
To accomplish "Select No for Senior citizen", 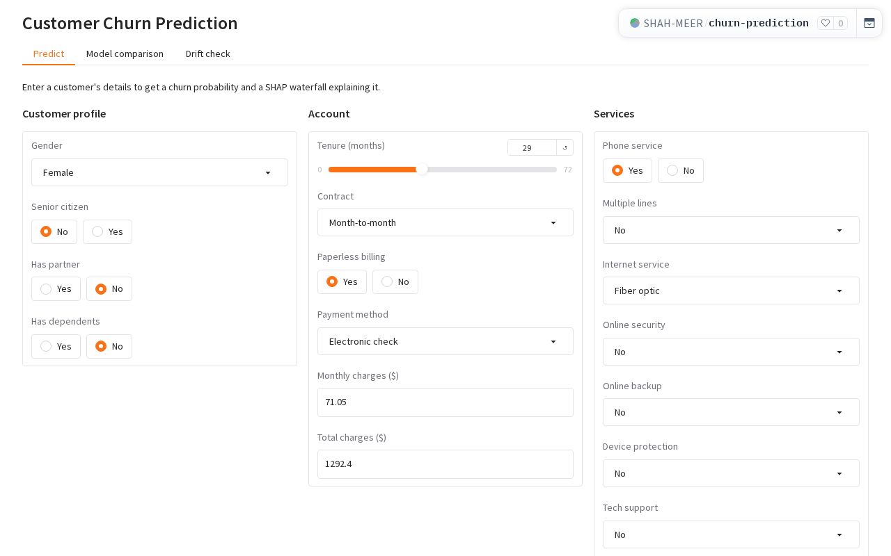I will pos(54,231).
